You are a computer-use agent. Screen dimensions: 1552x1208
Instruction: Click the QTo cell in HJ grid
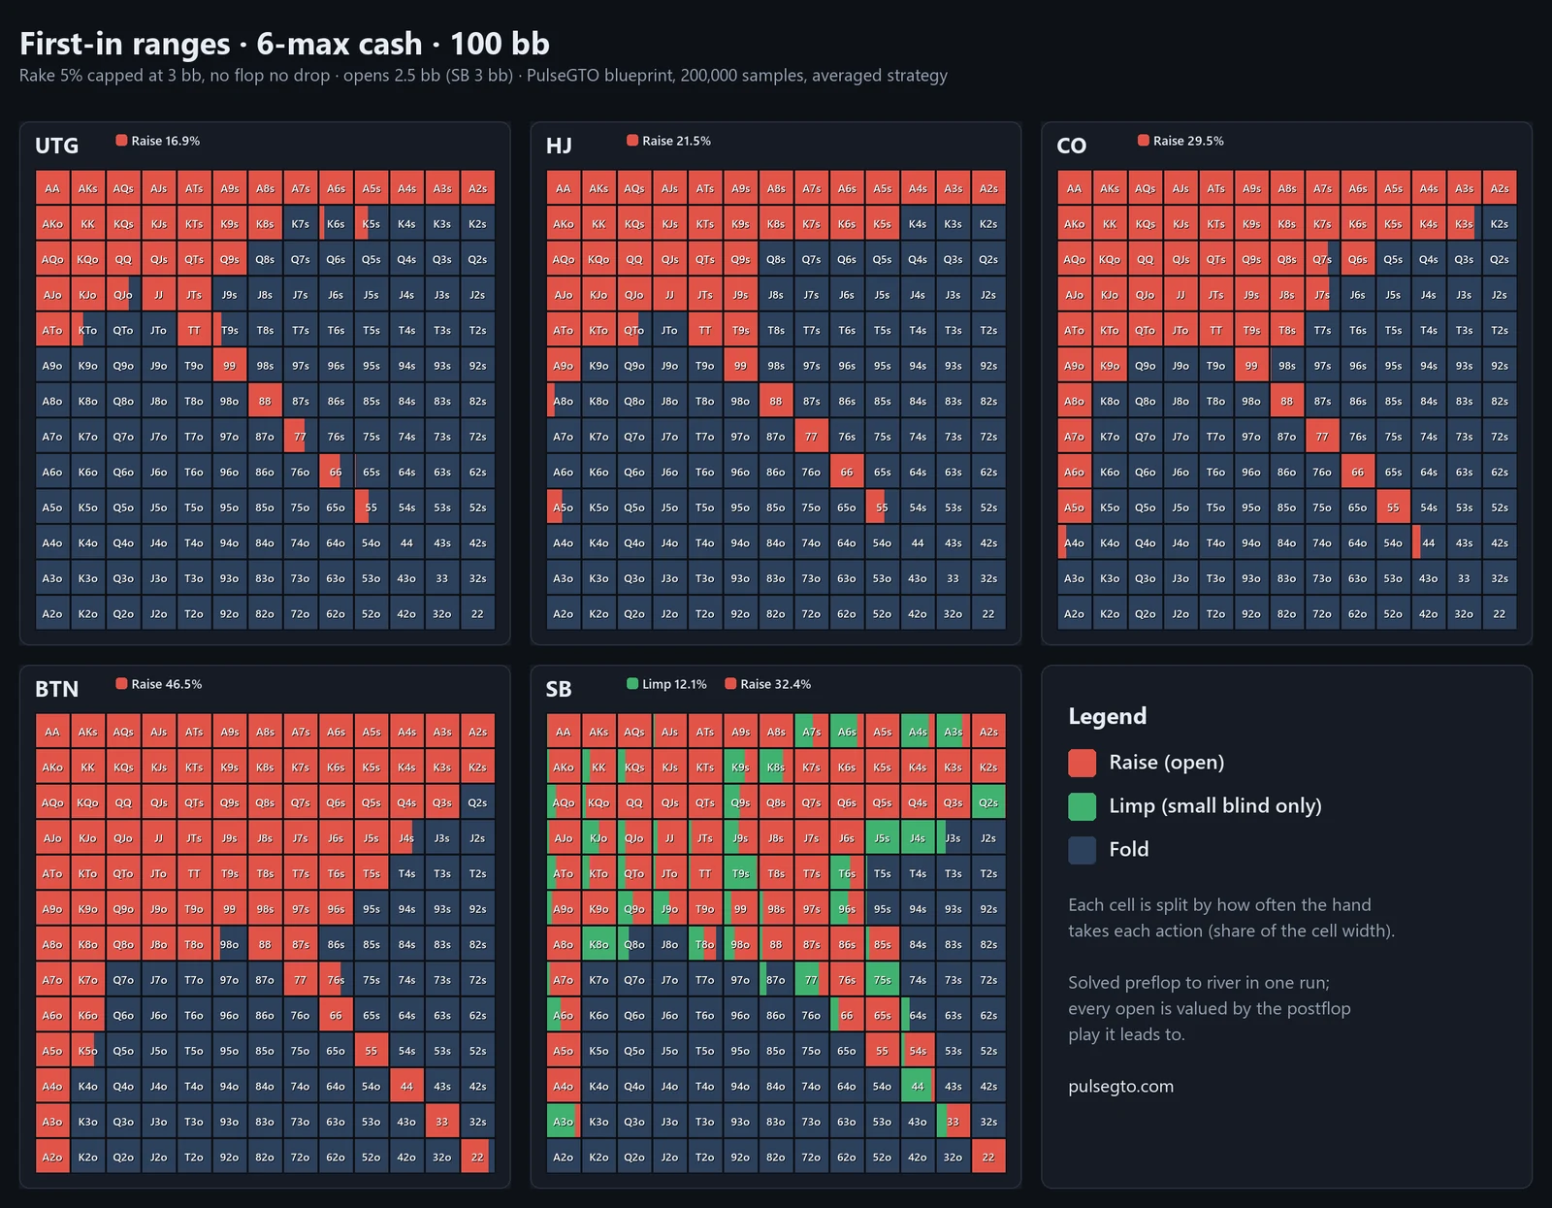(x=634, y=330)
